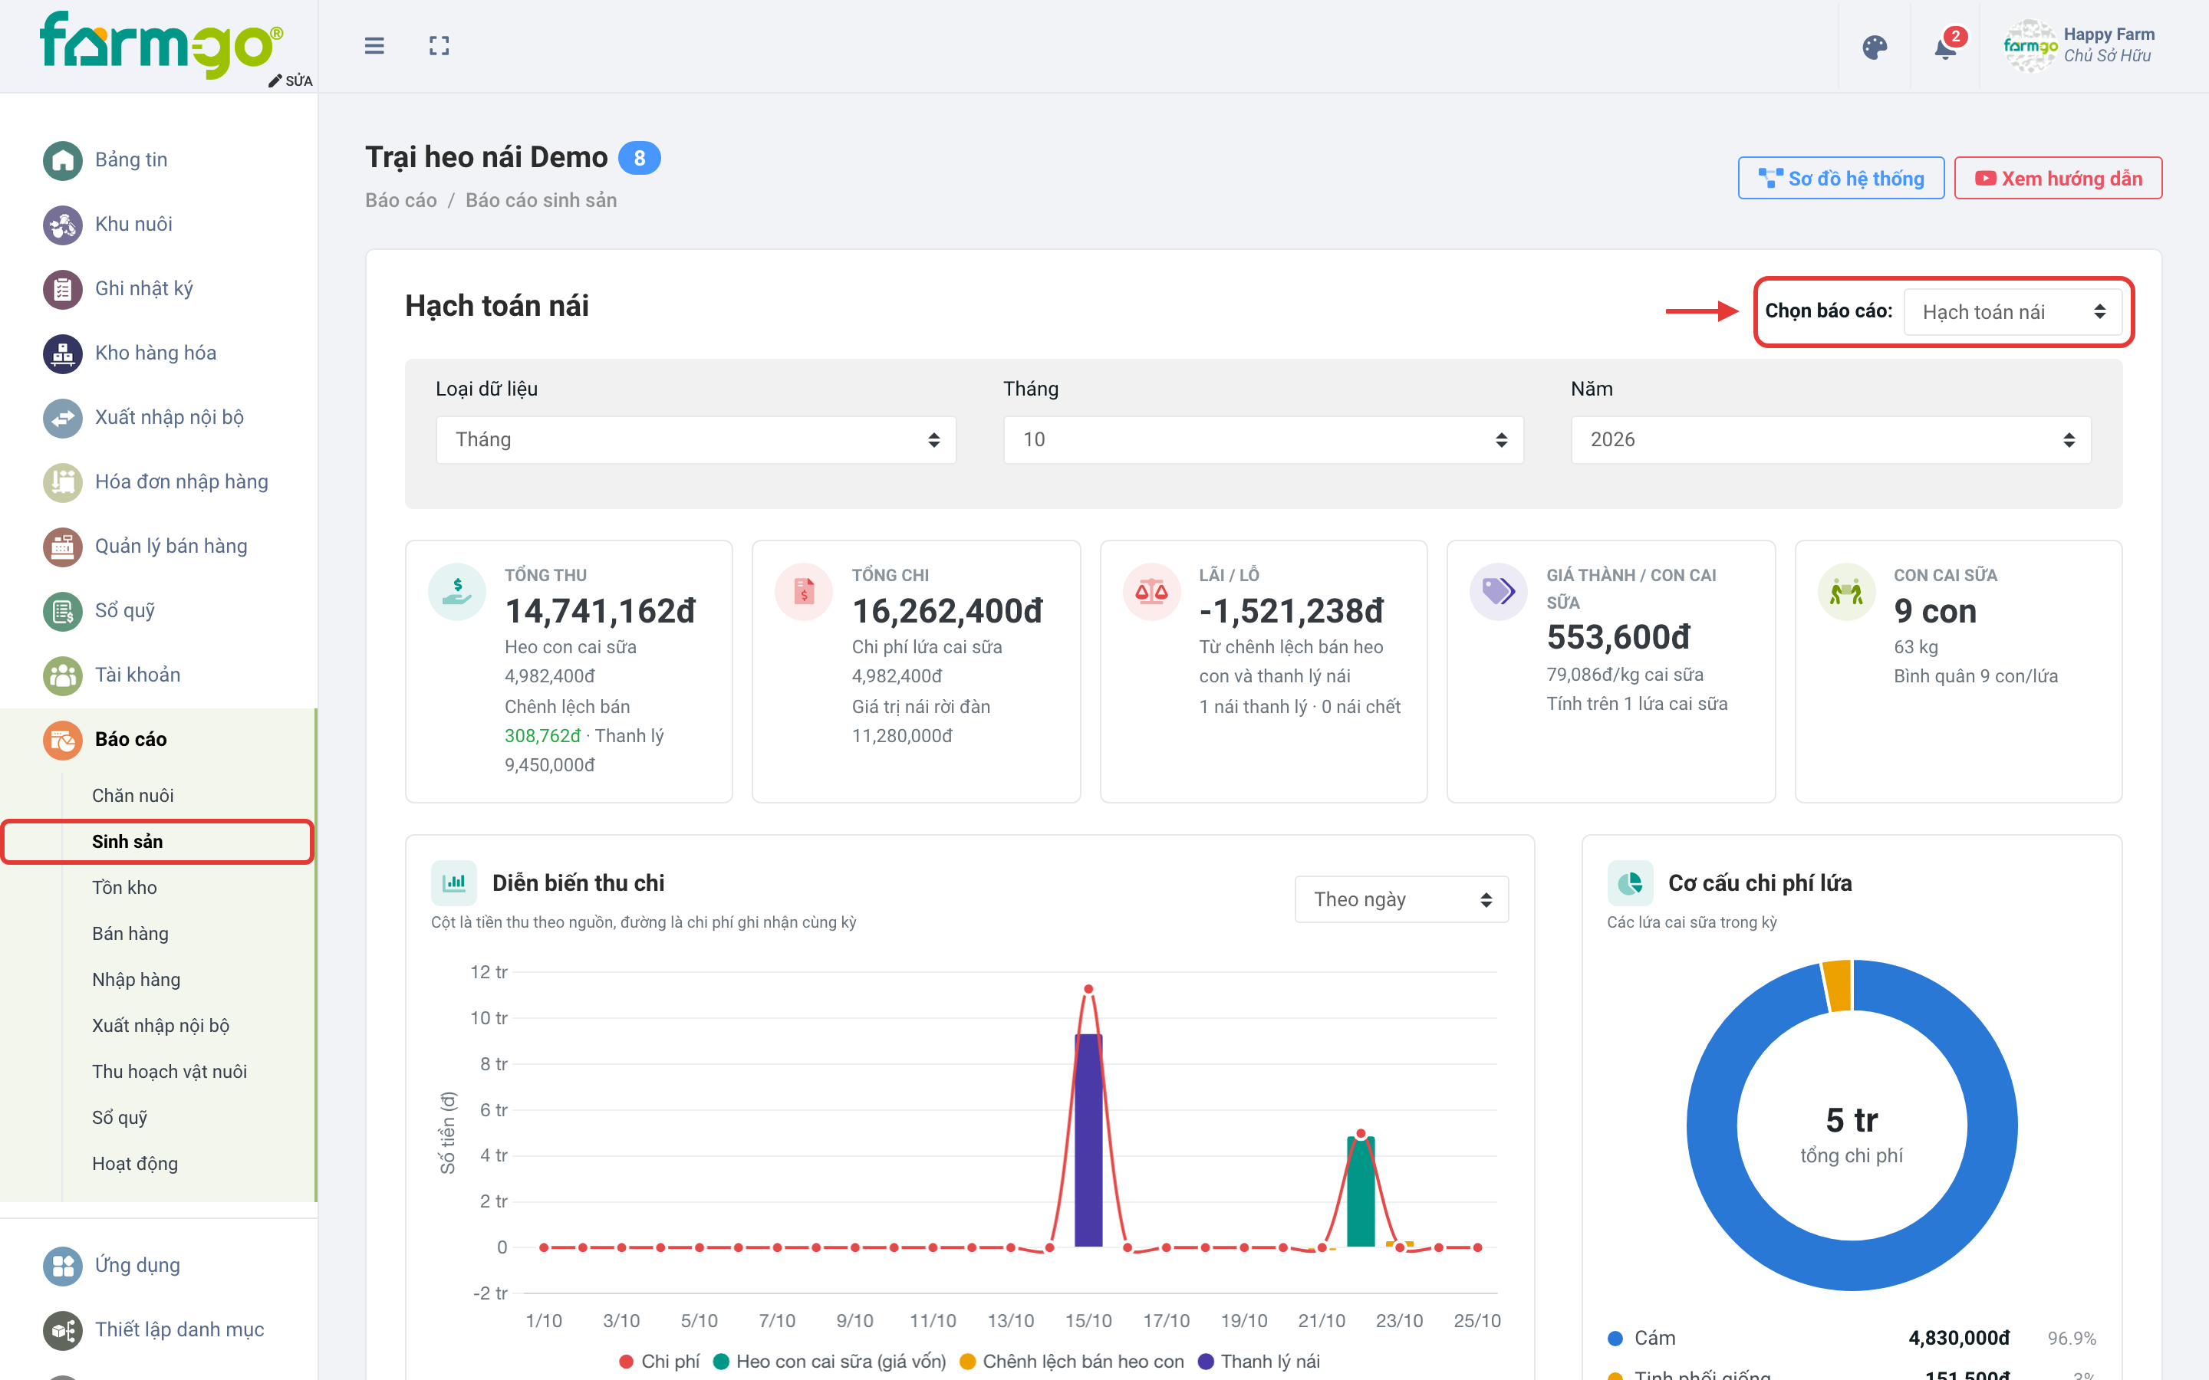Click the Sổ quỹ ledger icon
This screenshot has width=2209, height=1380.
pyautogui.click(x=62, y=610)
